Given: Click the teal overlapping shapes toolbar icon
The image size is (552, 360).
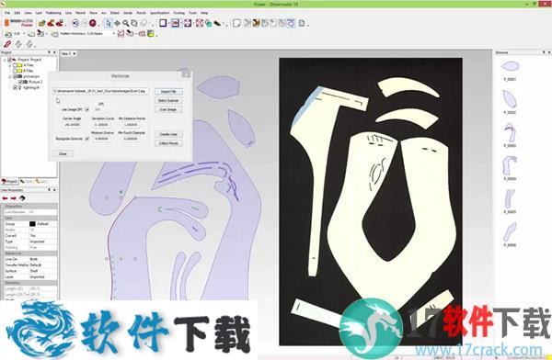Looking at the screenshot, I should (208, 23).
